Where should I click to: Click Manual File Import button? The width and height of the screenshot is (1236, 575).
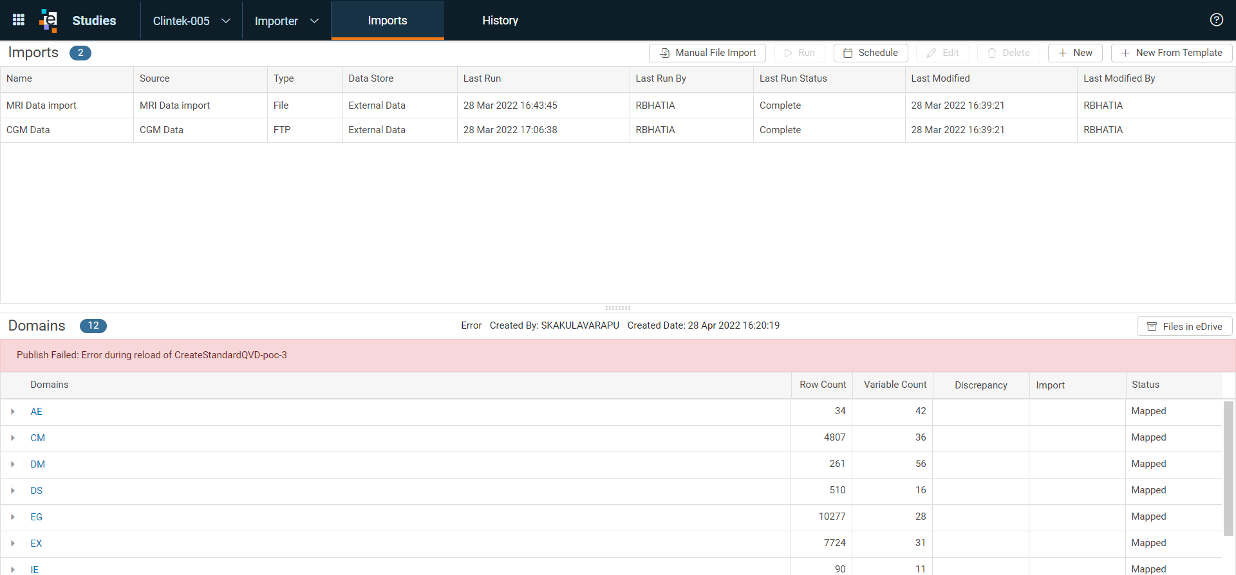(x=707, y=53)
